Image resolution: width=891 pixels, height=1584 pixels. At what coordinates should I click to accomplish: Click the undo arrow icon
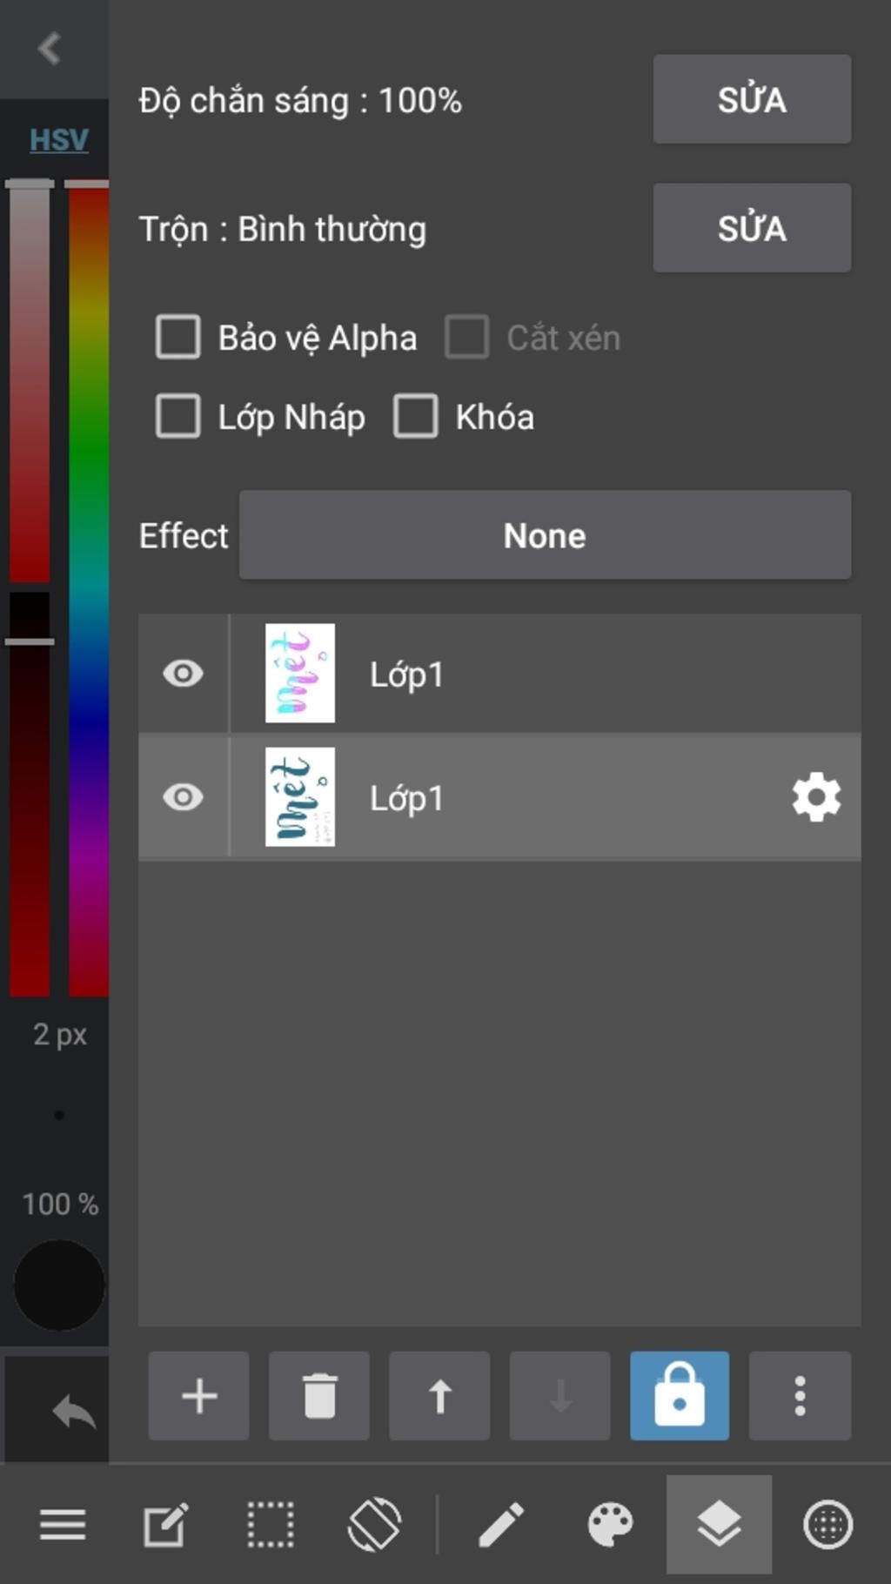(74, 1411)
